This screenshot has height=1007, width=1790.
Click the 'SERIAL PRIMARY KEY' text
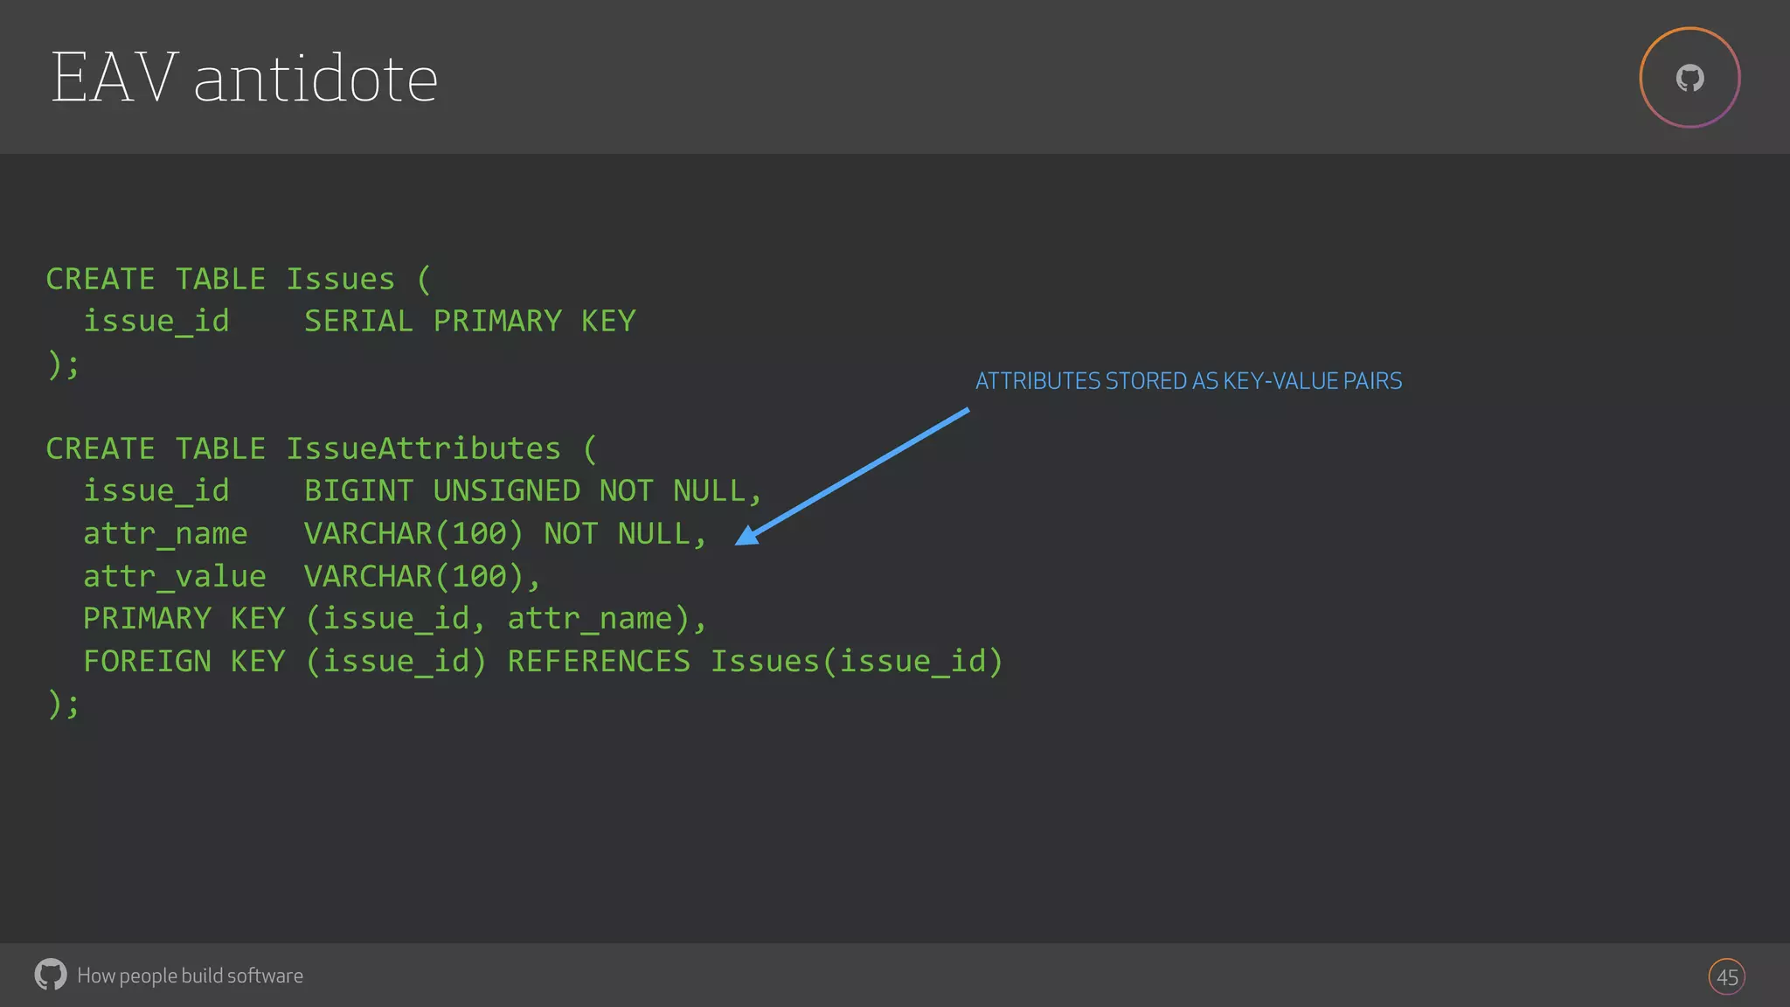(x=469, y=321)
